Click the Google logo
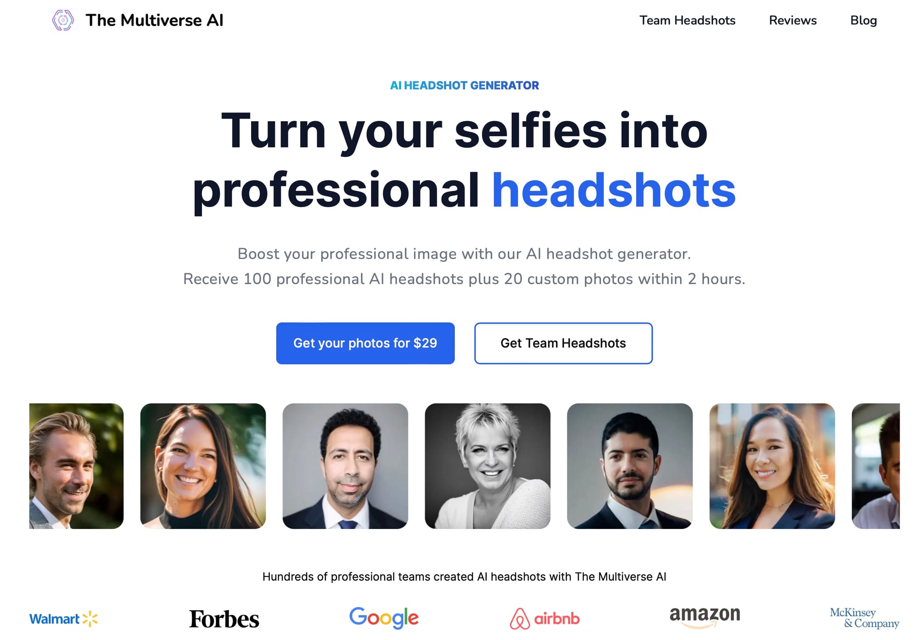This screenshot has height=640, width=918. click(384, 618)
